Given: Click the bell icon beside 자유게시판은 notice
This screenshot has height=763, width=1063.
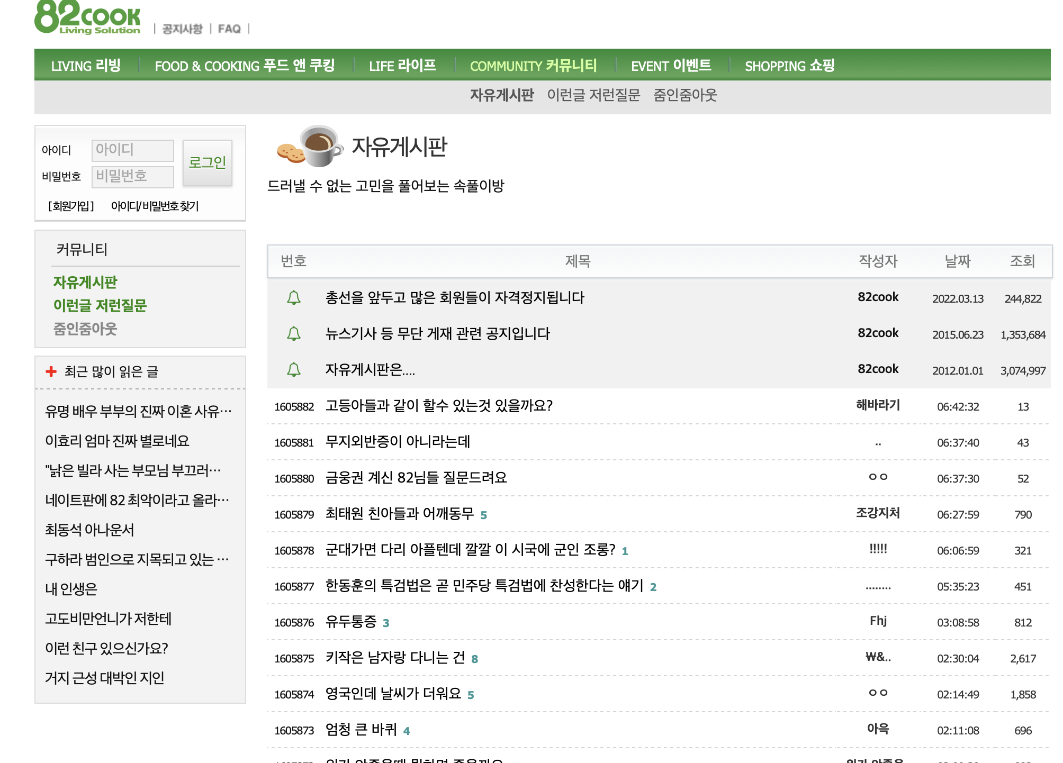Looking at the screenshot, I should pos(294,370).
